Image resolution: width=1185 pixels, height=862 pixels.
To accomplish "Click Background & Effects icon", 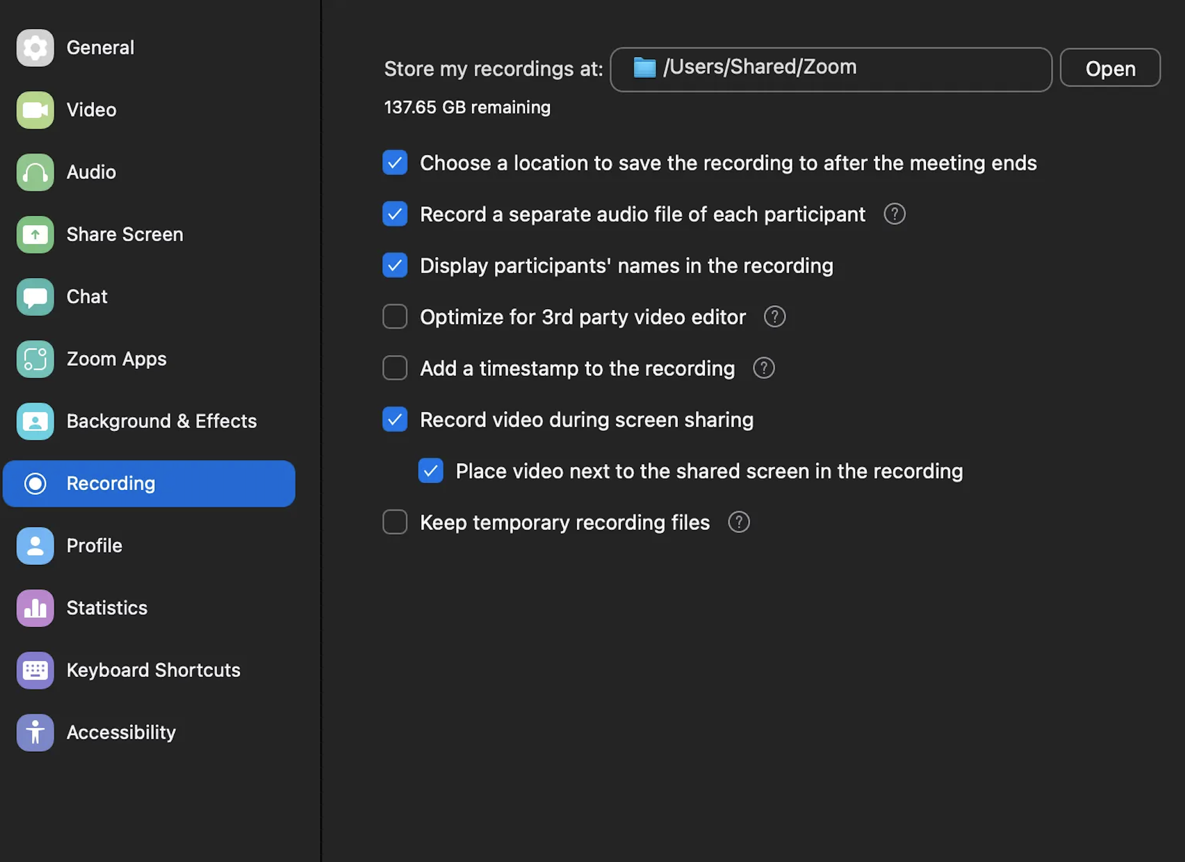I will coord(35,421).
